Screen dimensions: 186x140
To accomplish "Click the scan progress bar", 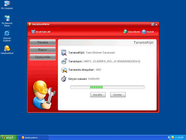I will click(107, 87).
